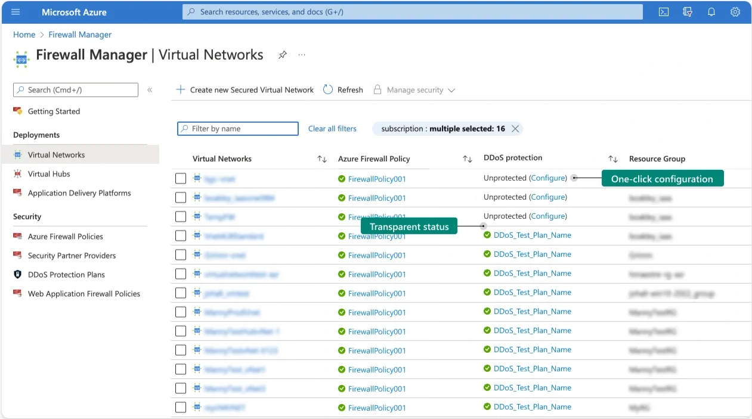Open FirewallPolicy001 in the topmost table row

coord(377,179)
